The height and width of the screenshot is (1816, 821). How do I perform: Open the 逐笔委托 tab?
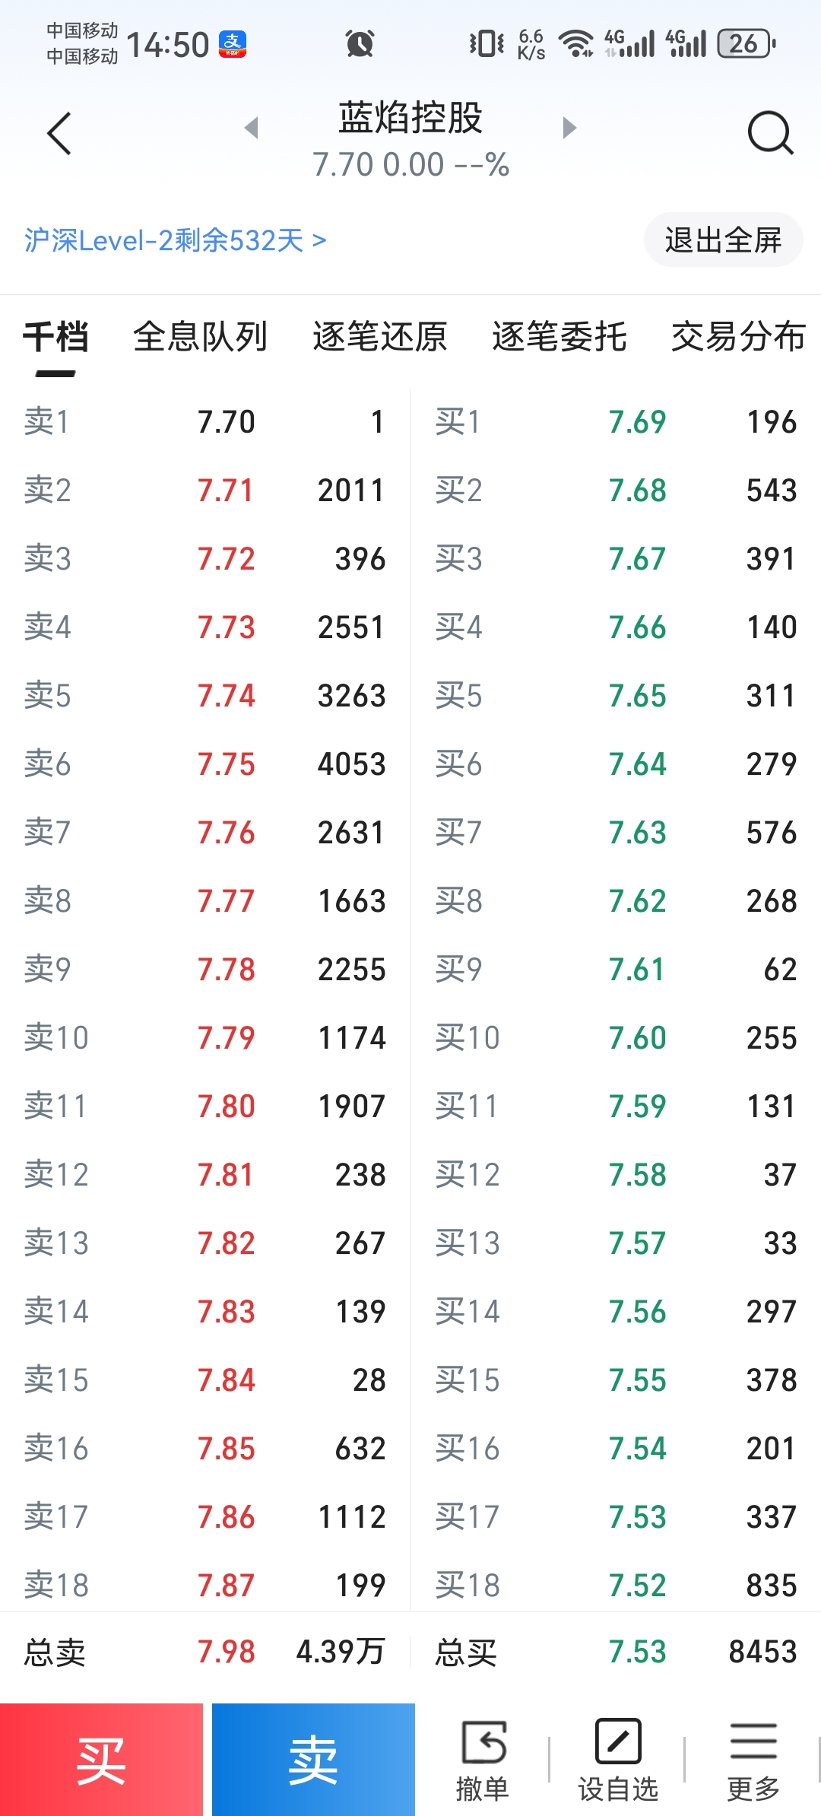pyautogui.click(x=559, y=337)
